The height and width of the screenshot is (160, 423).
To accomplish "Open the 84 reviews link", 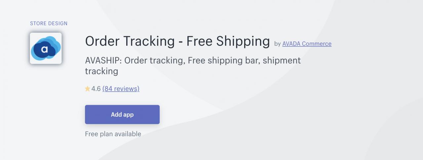I will pyautogui.click(x=121, y=89).
